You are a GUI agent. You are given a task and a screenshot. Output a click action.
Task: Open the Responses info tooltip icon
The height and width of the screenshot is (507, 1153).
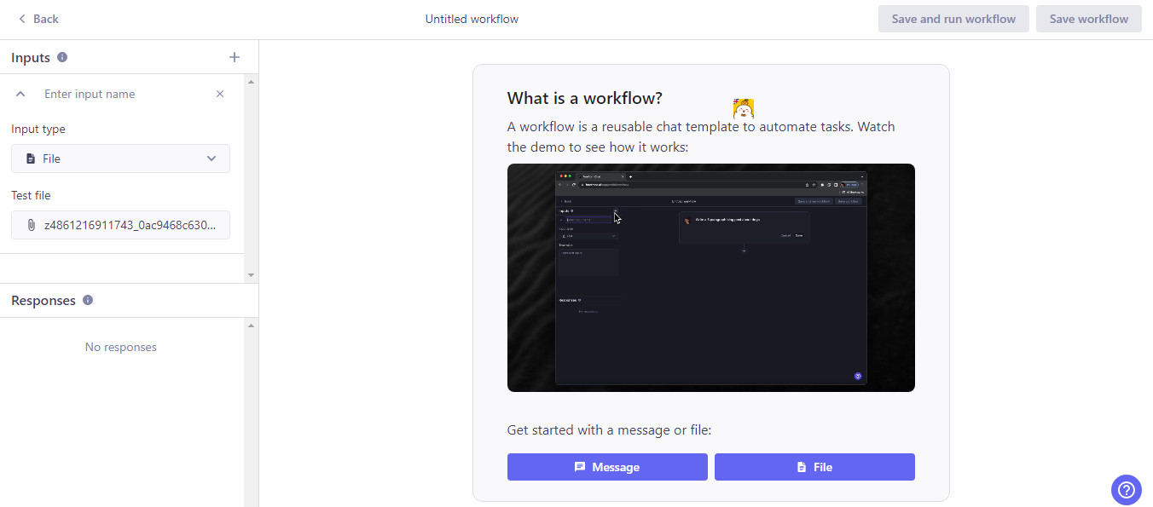click(x=88, y=300)
